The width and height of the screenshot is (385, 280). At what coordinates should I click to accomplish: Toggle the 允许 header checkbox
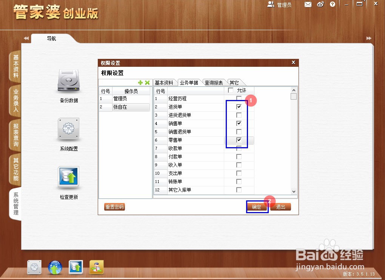(231, 90)
